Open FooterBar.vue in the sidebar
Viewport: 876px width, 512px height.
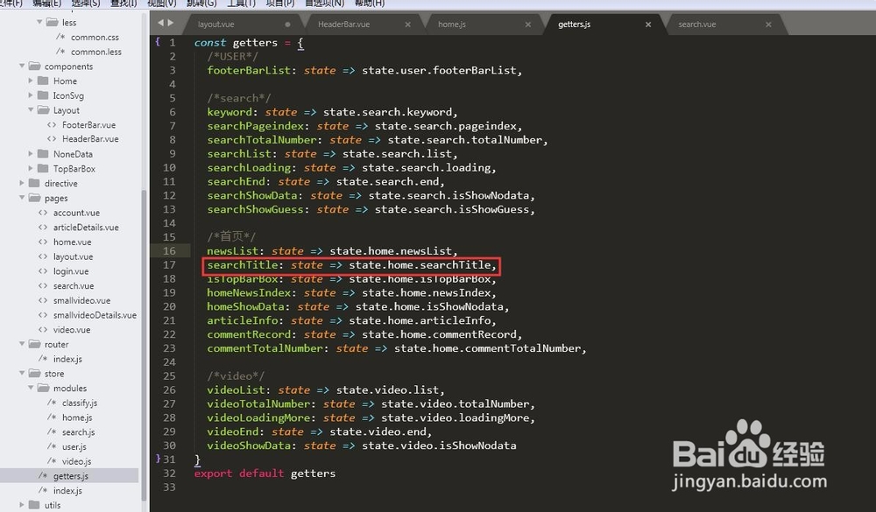(88, 124)
